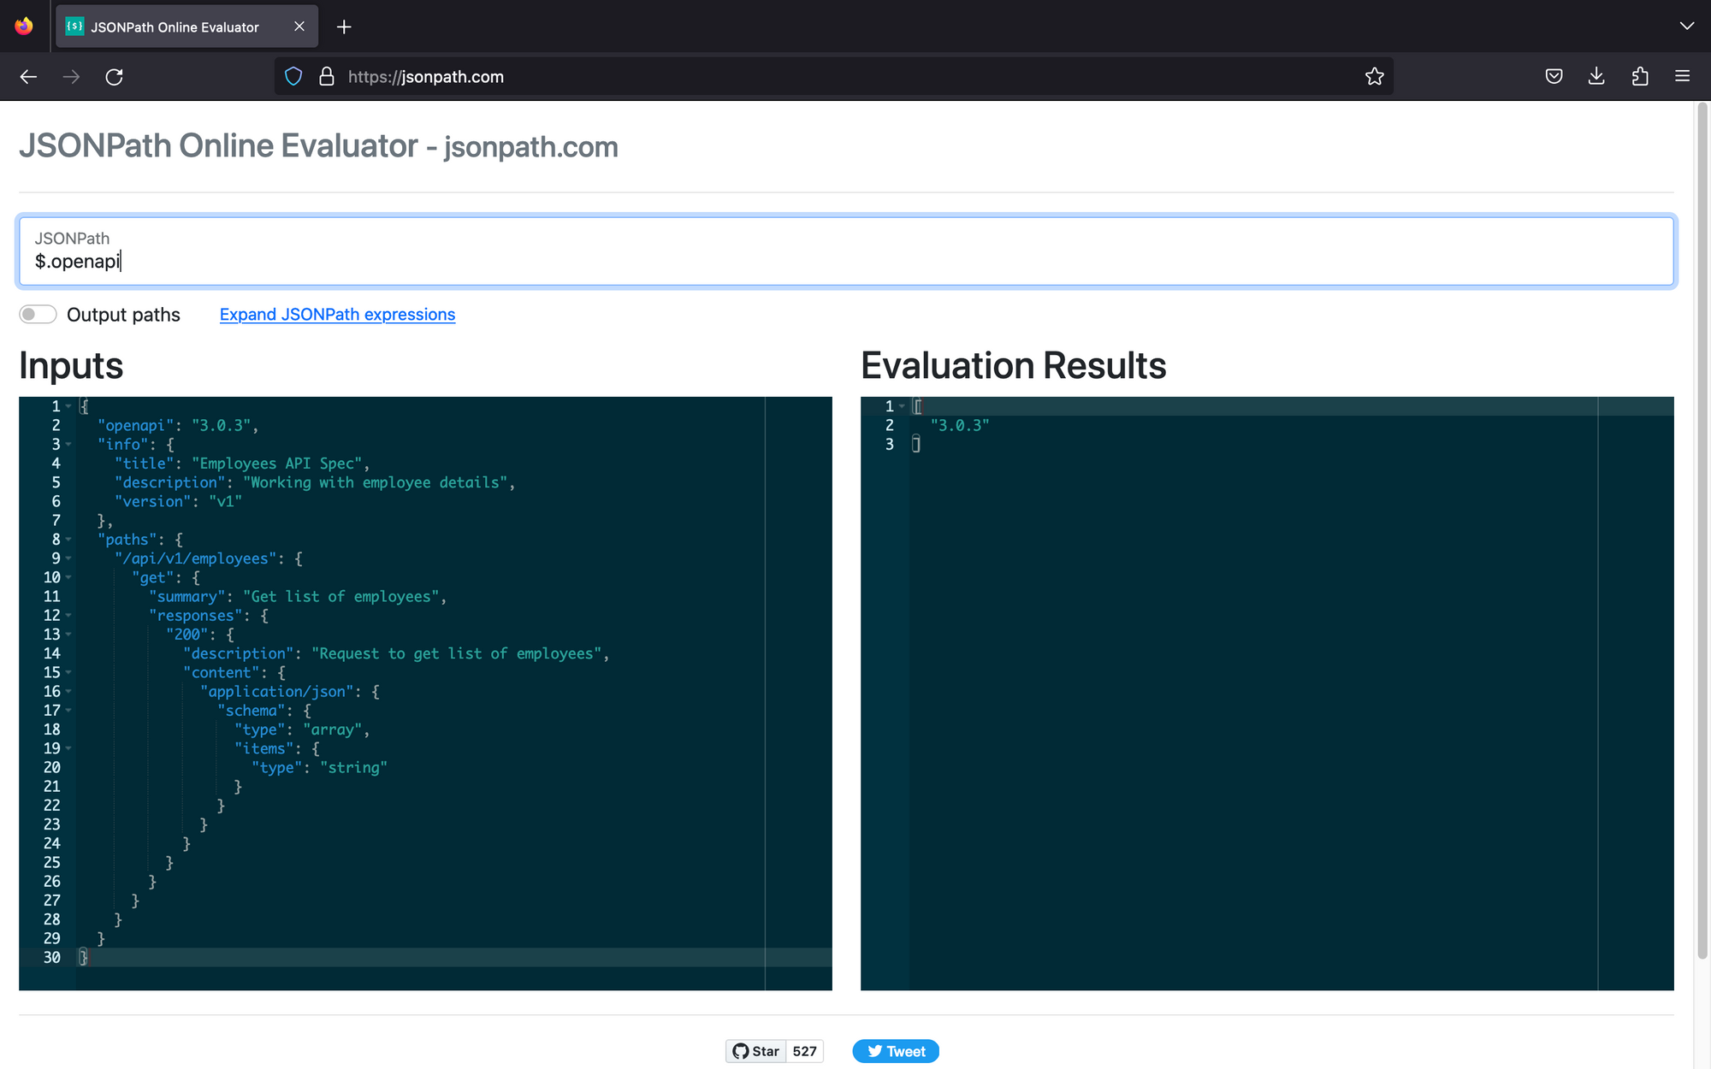Toggle the Output paths switch
The image size is (1711, 1069).
coord(38,315)
